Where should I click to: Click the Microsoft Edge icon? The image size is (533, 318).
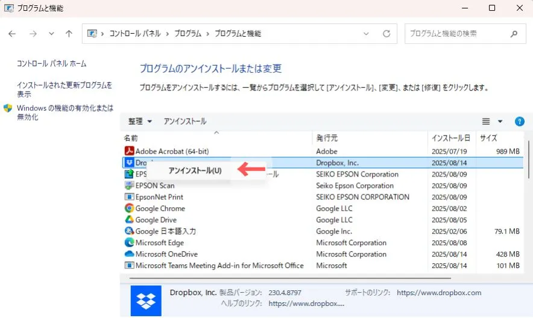tap(129, 242)
